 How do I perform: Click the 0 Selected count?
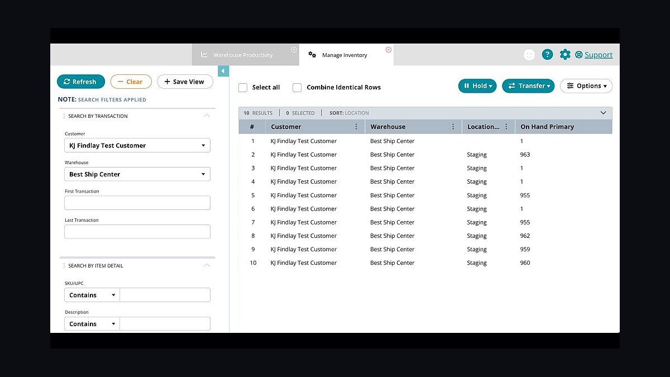(300, 113)
